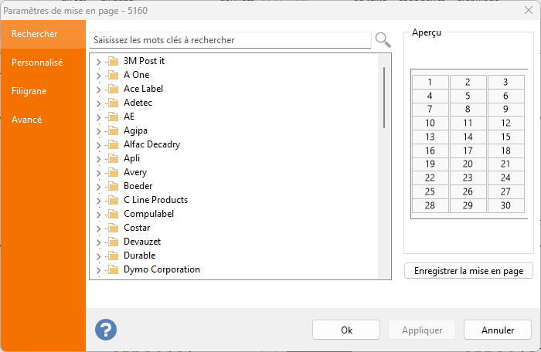Viewport: 541px width, 352px height.
Task: Switch to the Personnalisé tab
Action: click(x=37, y=63)
